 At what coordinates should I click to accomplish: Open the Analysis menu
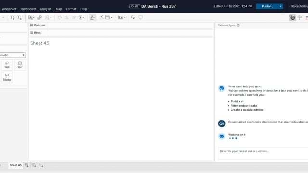point(46,9)
